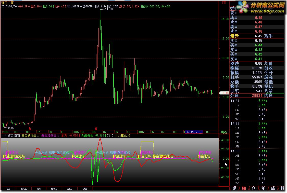This screenshot has height=193, width=287.
Task: Click the highlighted date 17/02/17,五
Action: (194, 132)
